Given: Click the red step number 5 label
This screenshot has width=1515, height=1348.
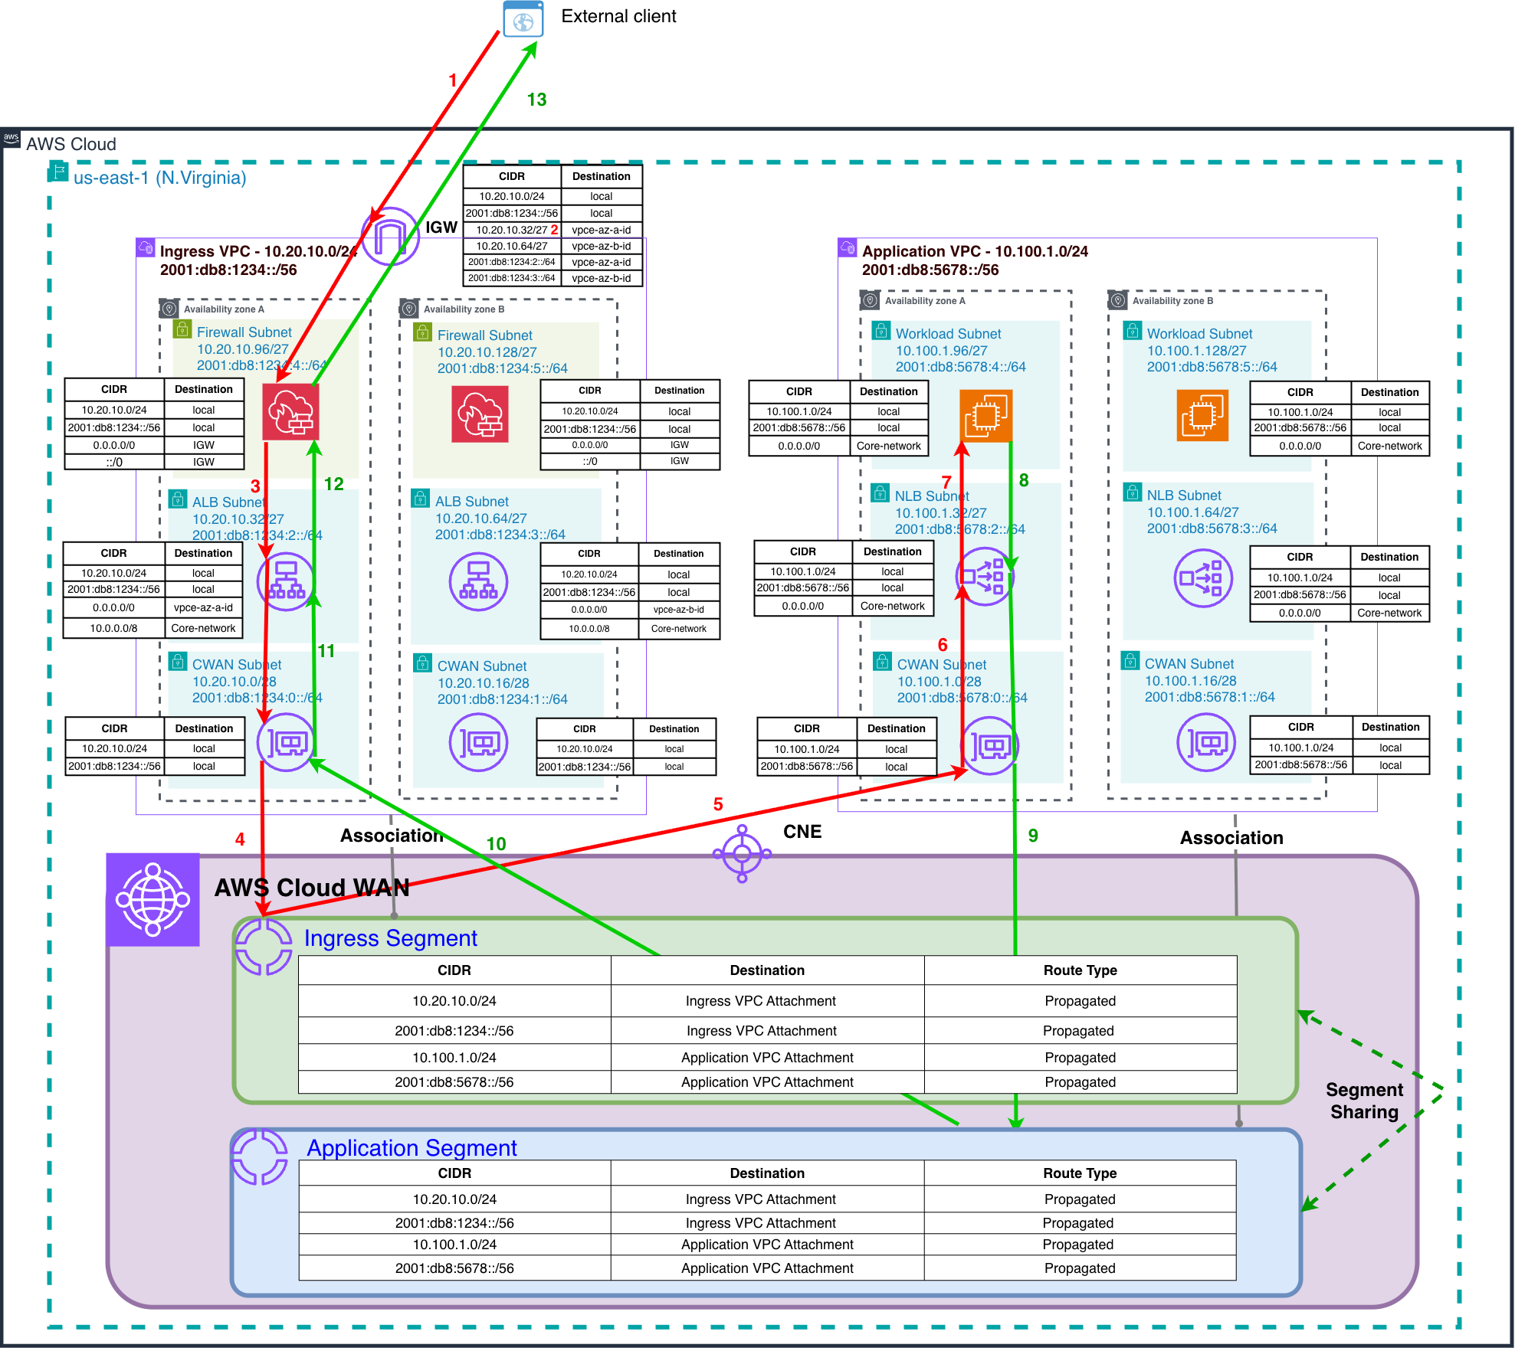Looking at the screenshot, I should pos(718,804).
